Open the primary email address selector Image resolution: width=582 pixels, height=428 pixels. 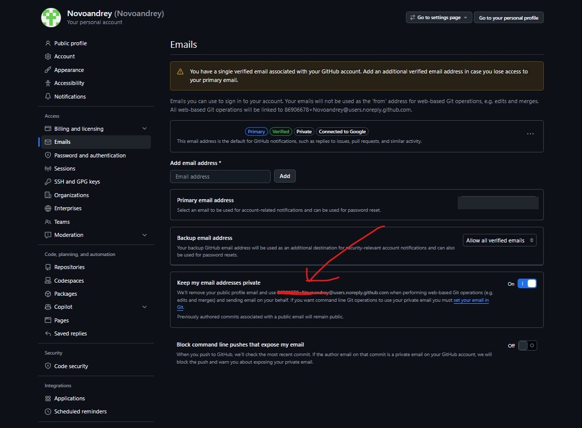tap(498, 203)
